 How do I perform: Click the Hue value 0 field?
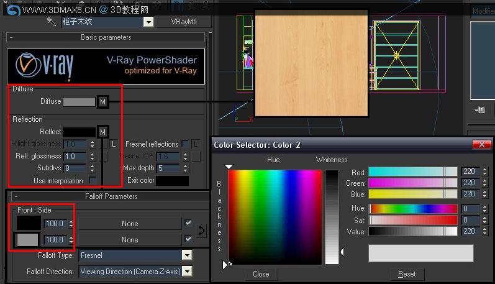[x=470, y=209]
